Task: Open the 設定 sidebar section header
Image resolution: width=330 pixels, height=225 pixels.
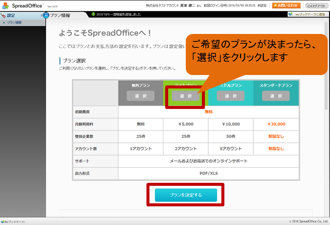Action: pyautogui.click(x=23, y=16)
